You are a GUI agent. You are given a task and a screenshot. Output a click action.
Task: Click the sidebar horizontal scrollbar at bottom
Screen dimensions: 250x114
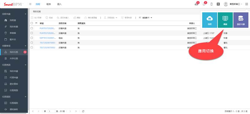[13, 113]
